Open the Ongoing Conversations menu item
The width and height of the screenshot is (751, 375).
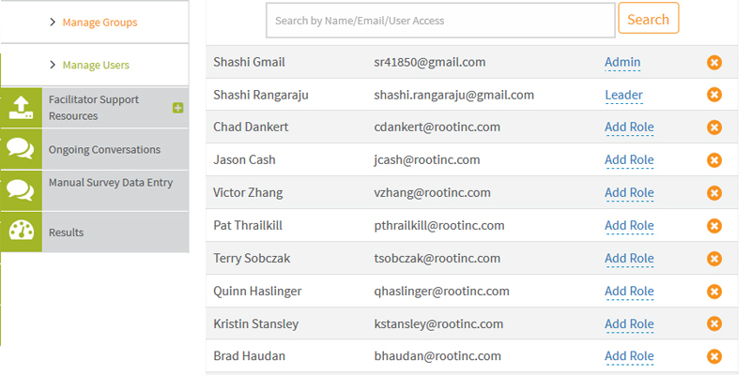[x=104, y=150]
